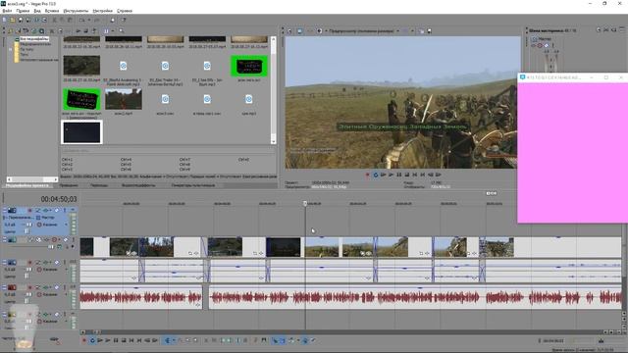Open project video properties in preview window
The height and width of the screenshot is (353, 628).
289,30
